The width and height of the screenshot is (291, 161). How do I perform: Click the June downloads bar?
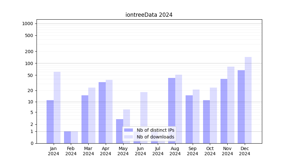click(144, 109)
